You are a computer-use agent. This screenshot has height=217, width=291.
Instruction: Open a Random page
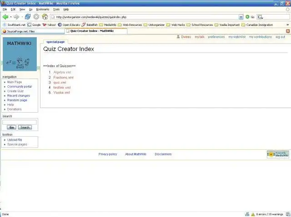pos(17,100)
